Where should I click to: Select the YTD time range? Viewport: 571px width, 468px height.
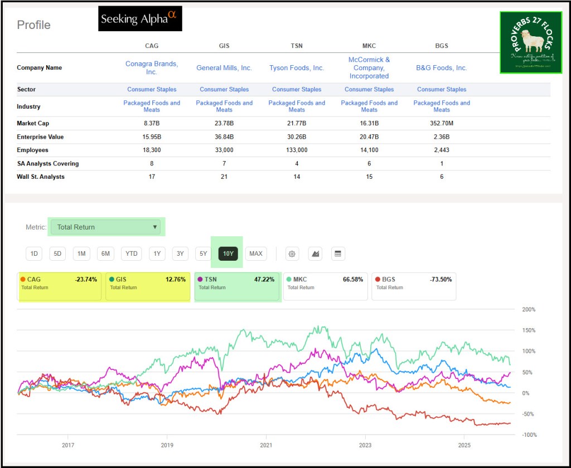click(x=132, y=253)
